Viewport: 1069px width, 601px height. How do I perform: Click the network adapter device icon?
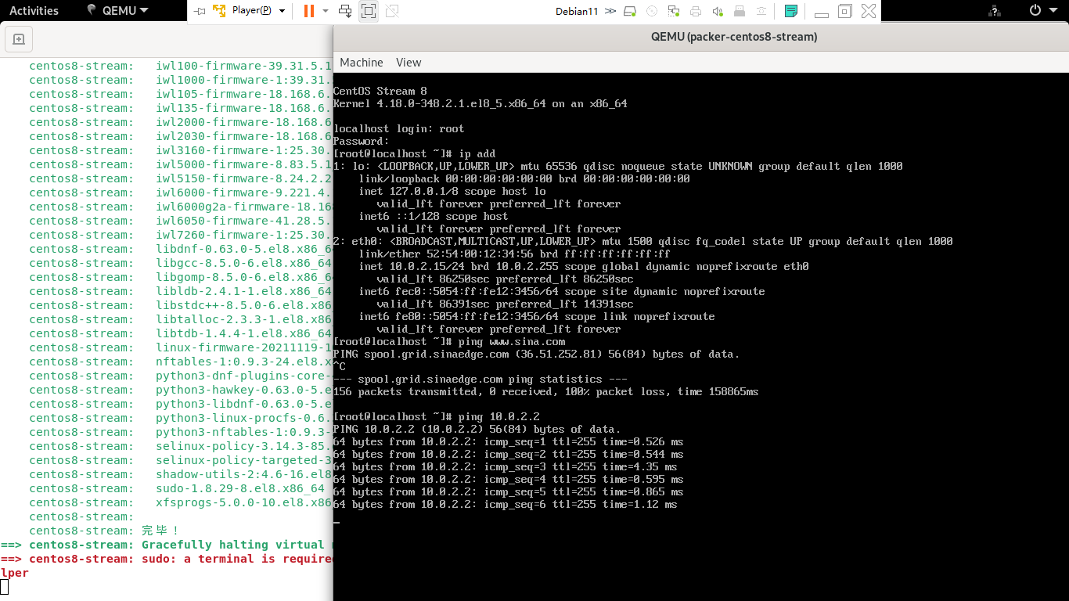tap(674, 11)
